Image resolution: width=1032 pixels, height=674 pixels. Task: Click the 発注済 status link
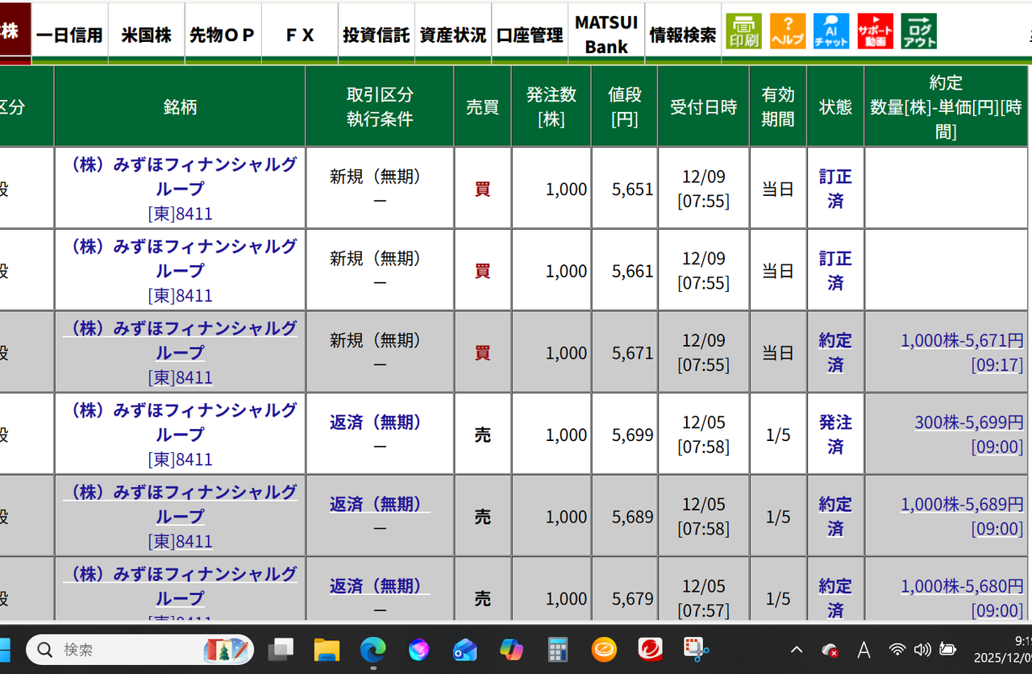tap(835, 433)
